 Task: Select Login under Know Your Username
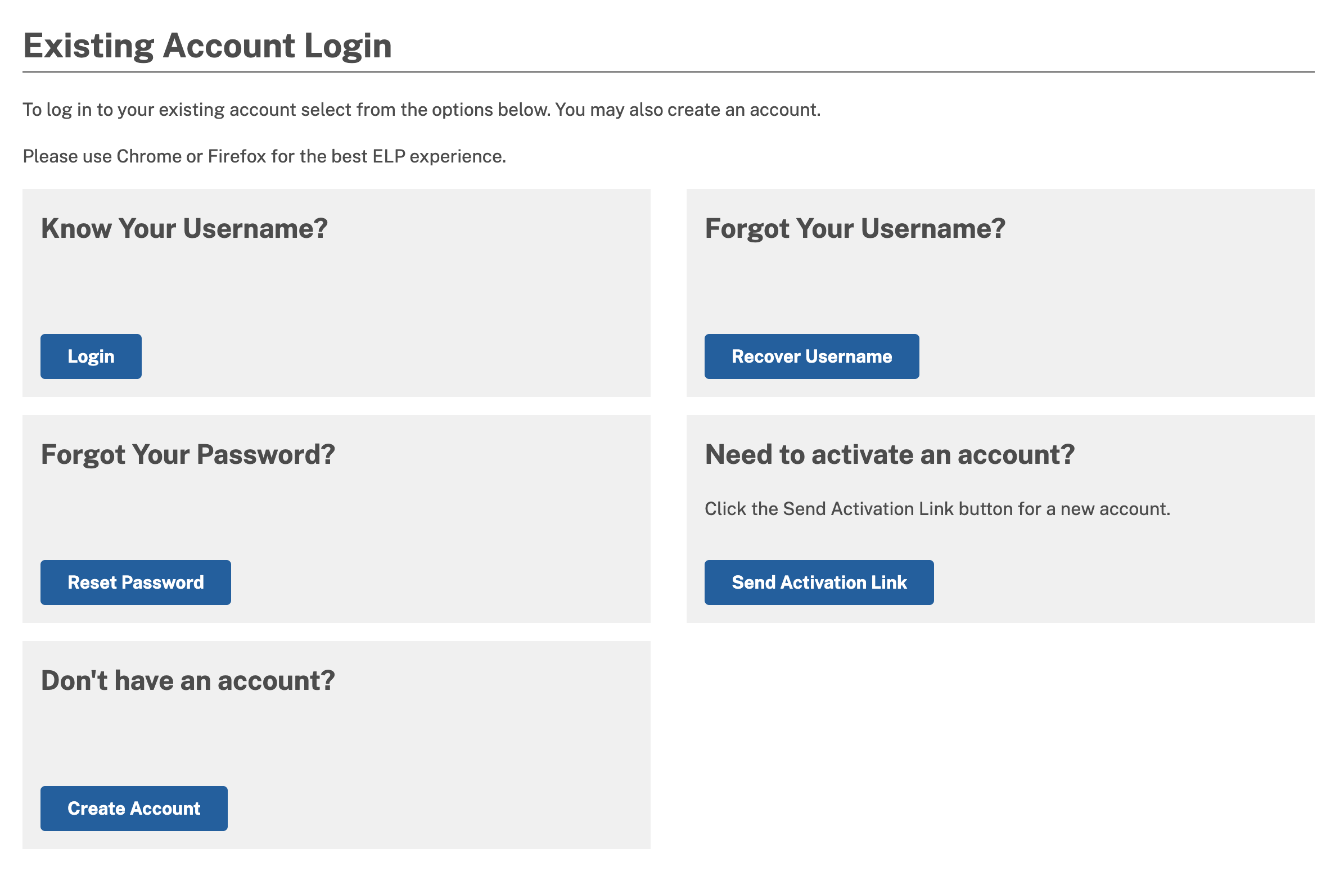click(91, 356)
